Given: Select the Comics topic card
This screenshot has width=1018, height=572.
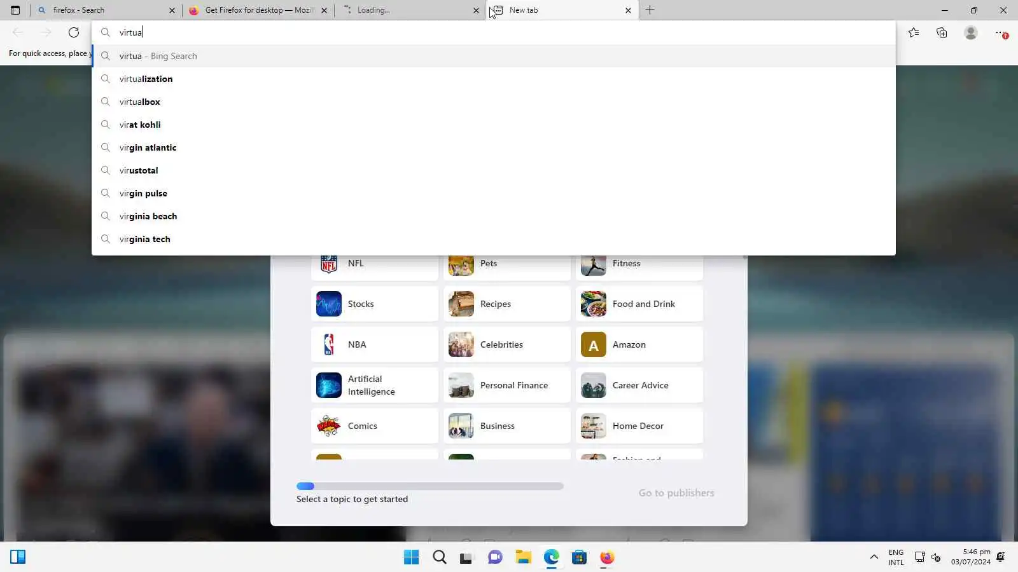Looking at the screenshot, I should [x=375, y=426].
